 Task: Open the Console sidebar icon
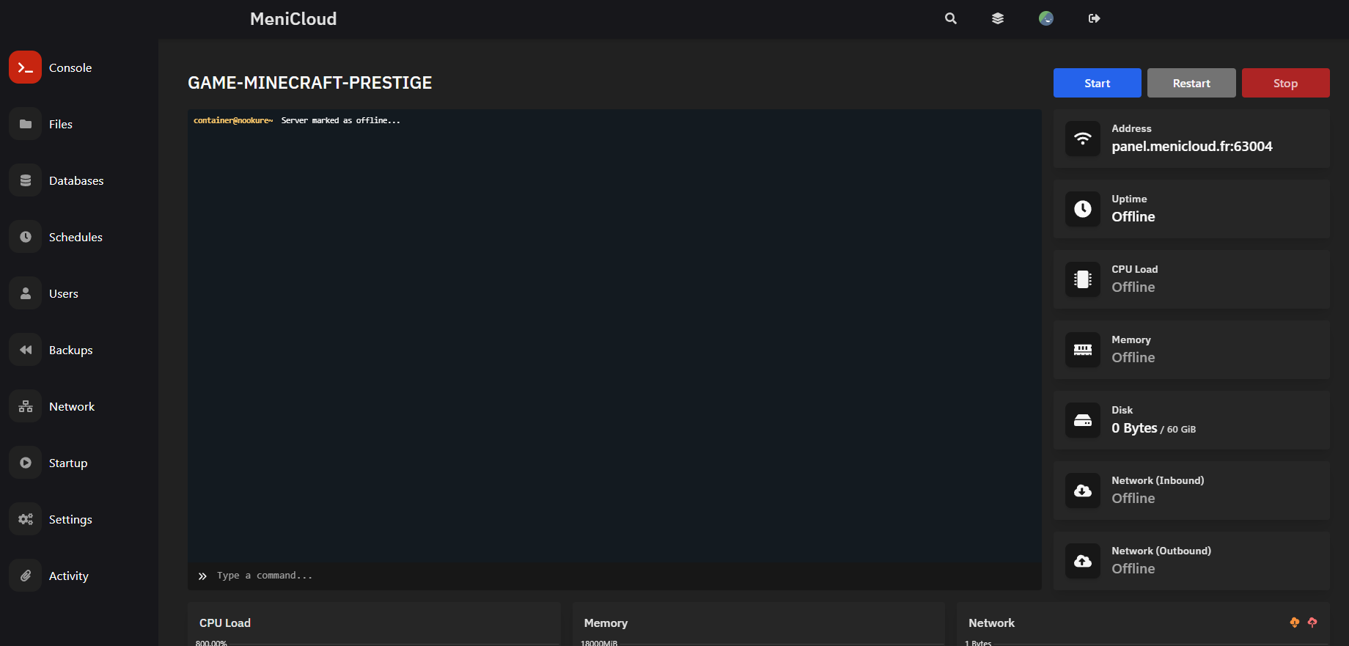point(25,67)
